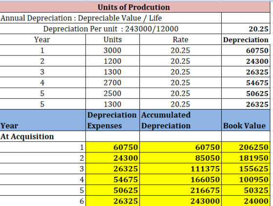Select Book Value 181950
Image resolution: width=273 pixels, height=206 pixels.
(246, 158)
